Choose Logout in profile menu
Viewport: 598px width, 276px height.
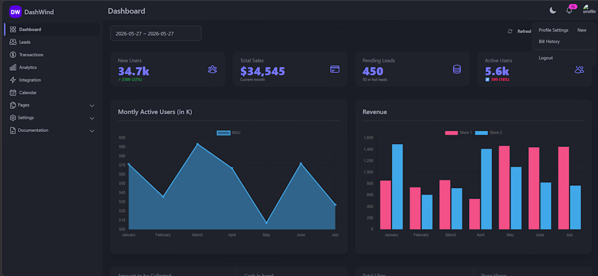click(546, 58)
